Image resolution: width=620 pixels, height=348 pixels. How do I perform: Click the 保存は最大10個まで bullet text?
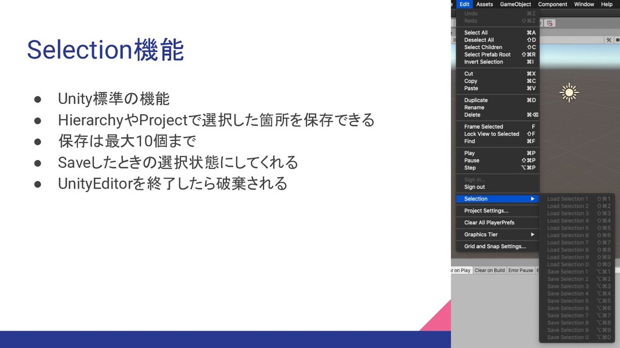pyautogui.click(x=127, y=141)
